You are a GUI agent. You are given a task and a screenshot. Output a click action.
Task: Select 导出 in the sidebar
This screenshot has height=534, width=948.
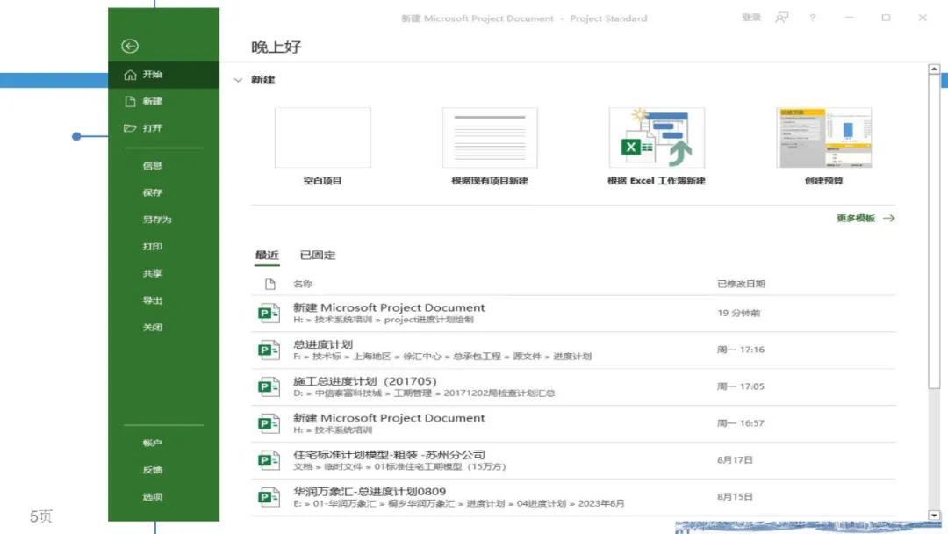click(152, 300)
